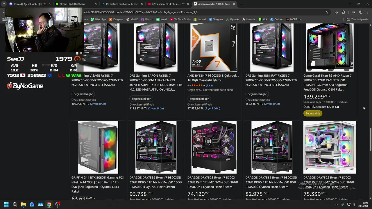The height and width of the screenshot is (209, 372).
Task: Open Windows taskbar Search
Action: tap(15, 204)
